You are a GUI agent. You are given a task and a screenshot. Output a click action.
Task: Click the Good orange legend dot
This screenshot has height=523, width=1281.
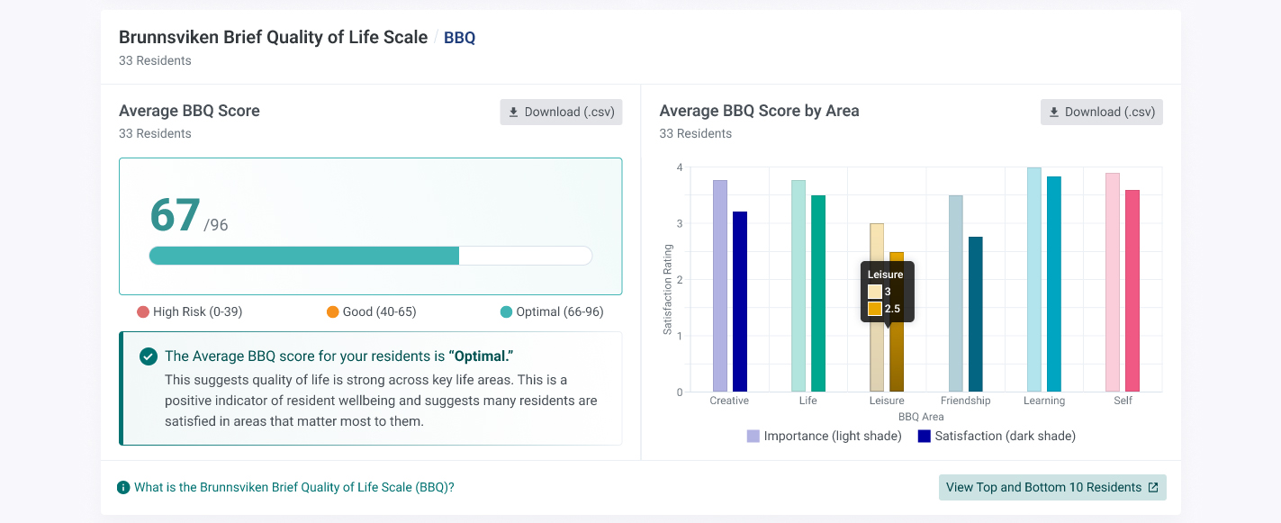[x=333, y=312]
